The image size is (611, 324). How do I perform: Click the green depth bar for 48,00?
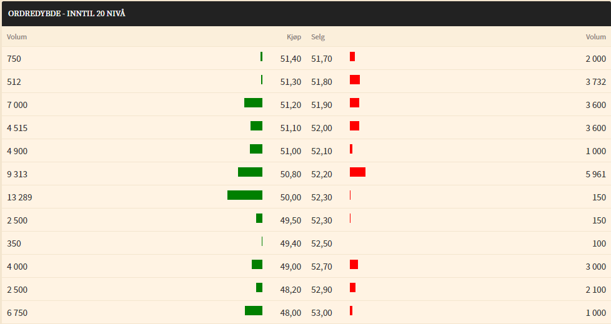click(254, 311)
